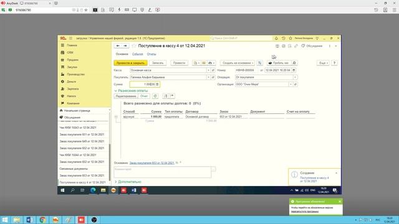Click the back arrow navigation button

118,45
